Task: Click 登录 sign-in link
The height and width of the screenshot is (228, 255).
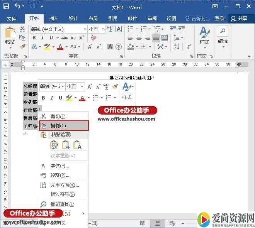Action: click(x=219, y=19)
